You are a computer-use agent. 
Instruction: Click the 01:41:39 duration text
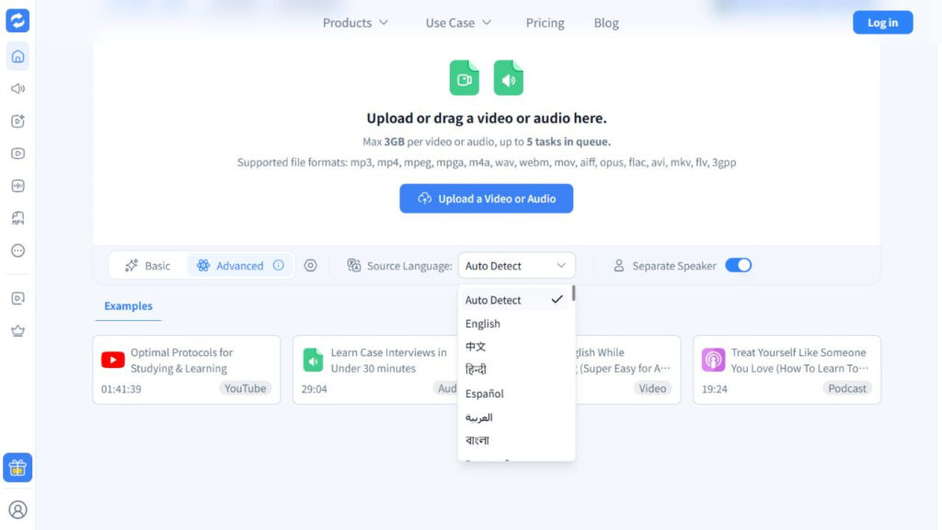click(x=121, y=389)
